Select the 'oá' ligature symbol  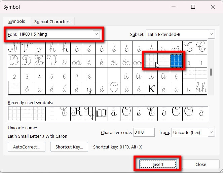pyautogui.click(x=77, y=61)
